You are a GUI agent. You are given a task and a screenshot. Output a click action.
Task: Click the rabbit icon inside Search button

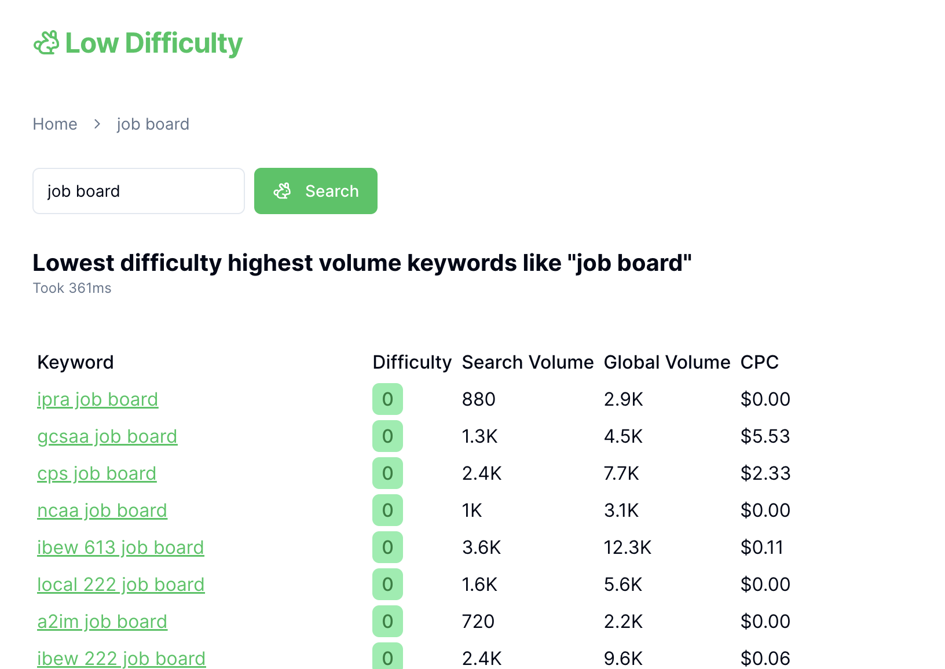pyautogui.click(x=283, y=191)
